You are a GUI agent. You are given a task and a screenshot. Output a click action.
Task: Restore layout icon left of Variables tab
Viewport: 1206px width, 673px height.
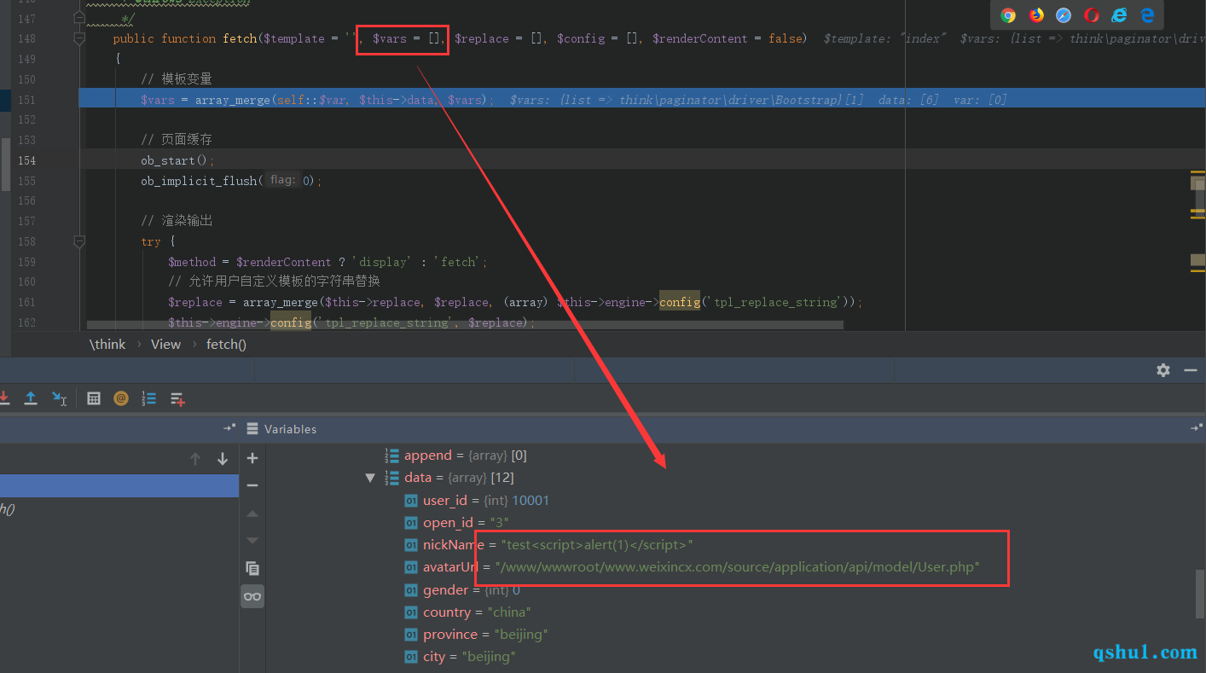tap(229, 428)
